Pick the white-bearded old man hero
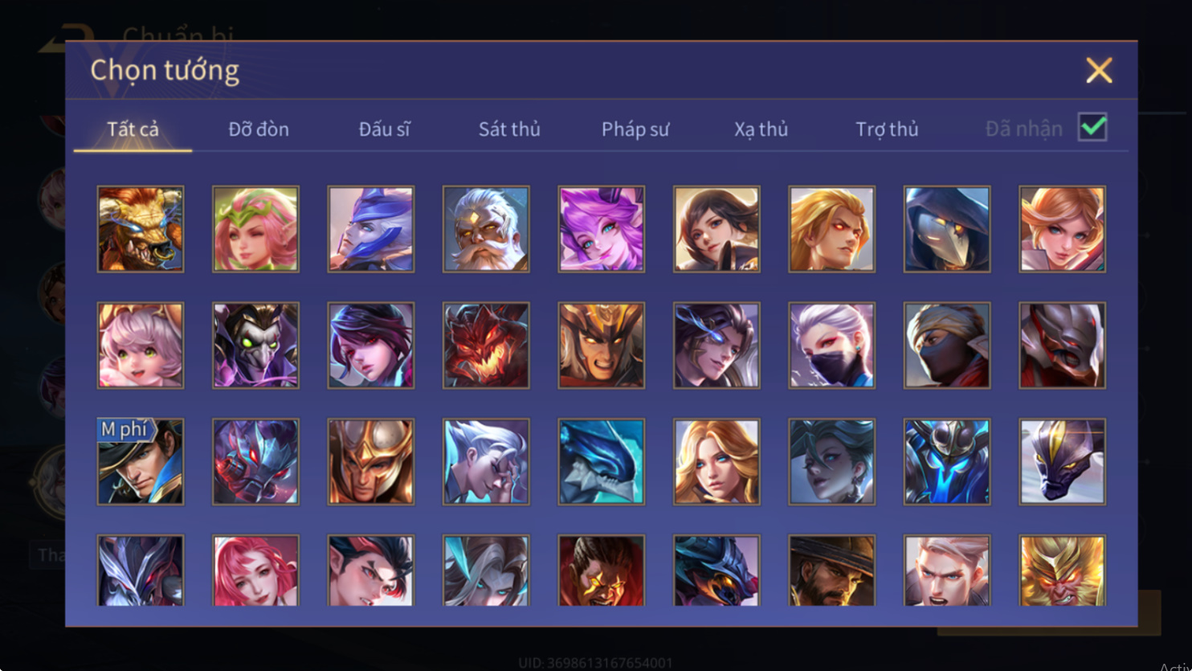 (486, 229)
